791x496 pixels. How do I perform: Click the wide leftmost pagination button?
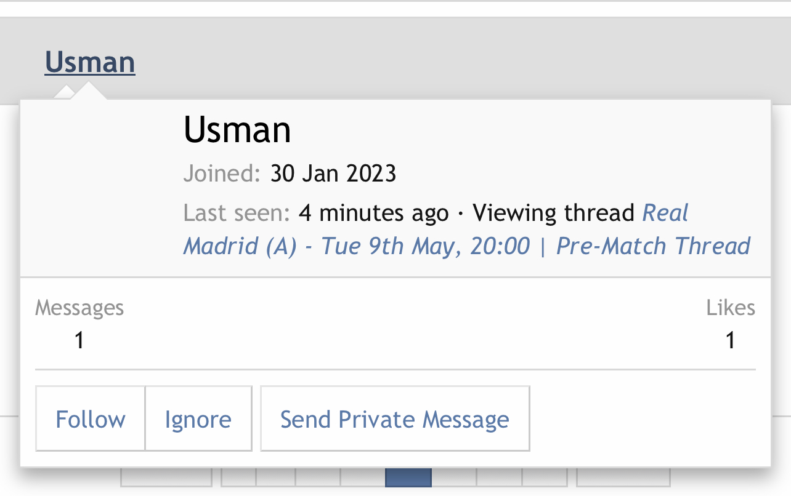(x=166, y=478)
